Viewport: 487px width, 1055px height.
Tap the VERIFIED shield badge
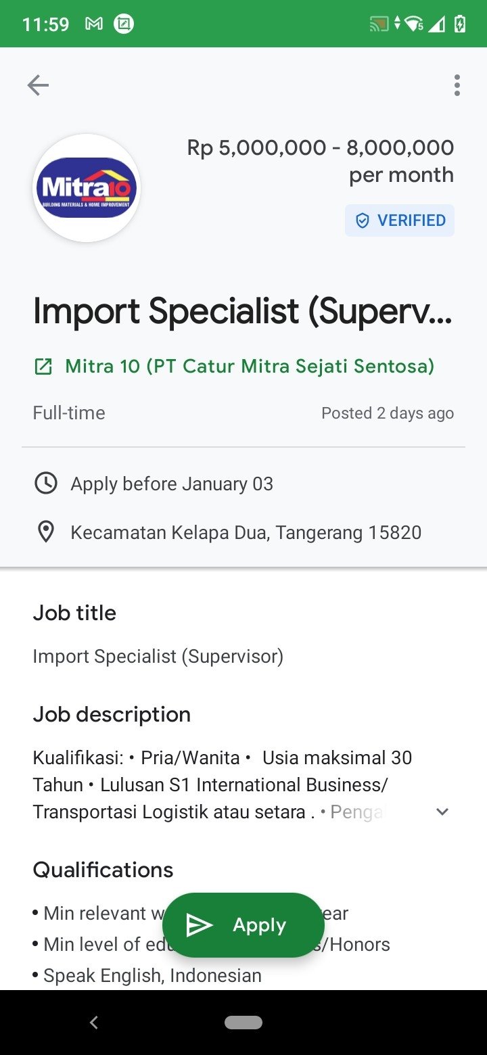pyautogui.click(x=400, y=220)
